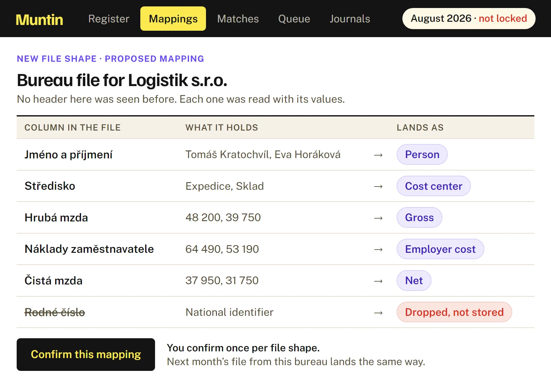Image resolution: width=551 pixels, height=384 pixels.
Task: Click the National identifier description
Action: [229, 312]
